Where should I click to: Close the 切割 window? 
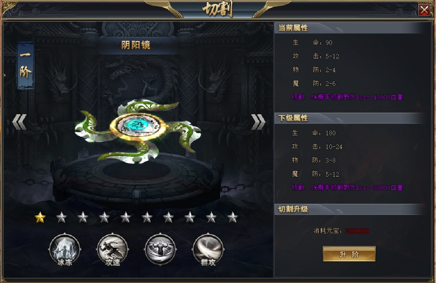pos(424,10)
